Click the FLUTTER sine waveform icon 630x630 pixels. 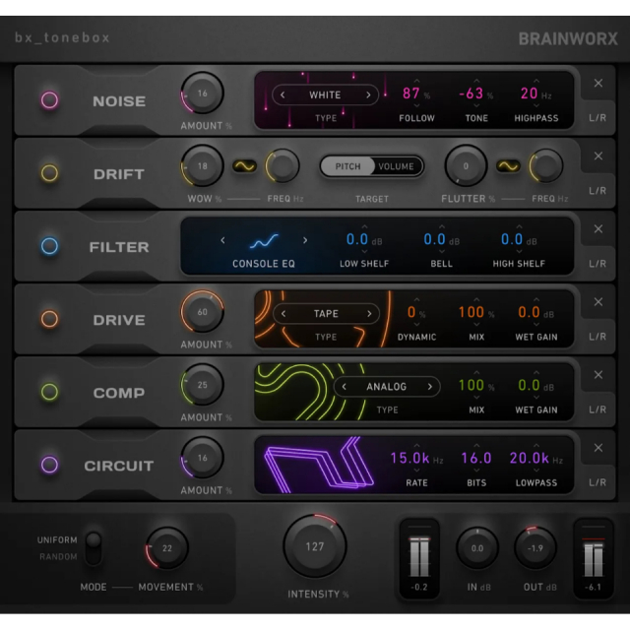pos(508,166)
